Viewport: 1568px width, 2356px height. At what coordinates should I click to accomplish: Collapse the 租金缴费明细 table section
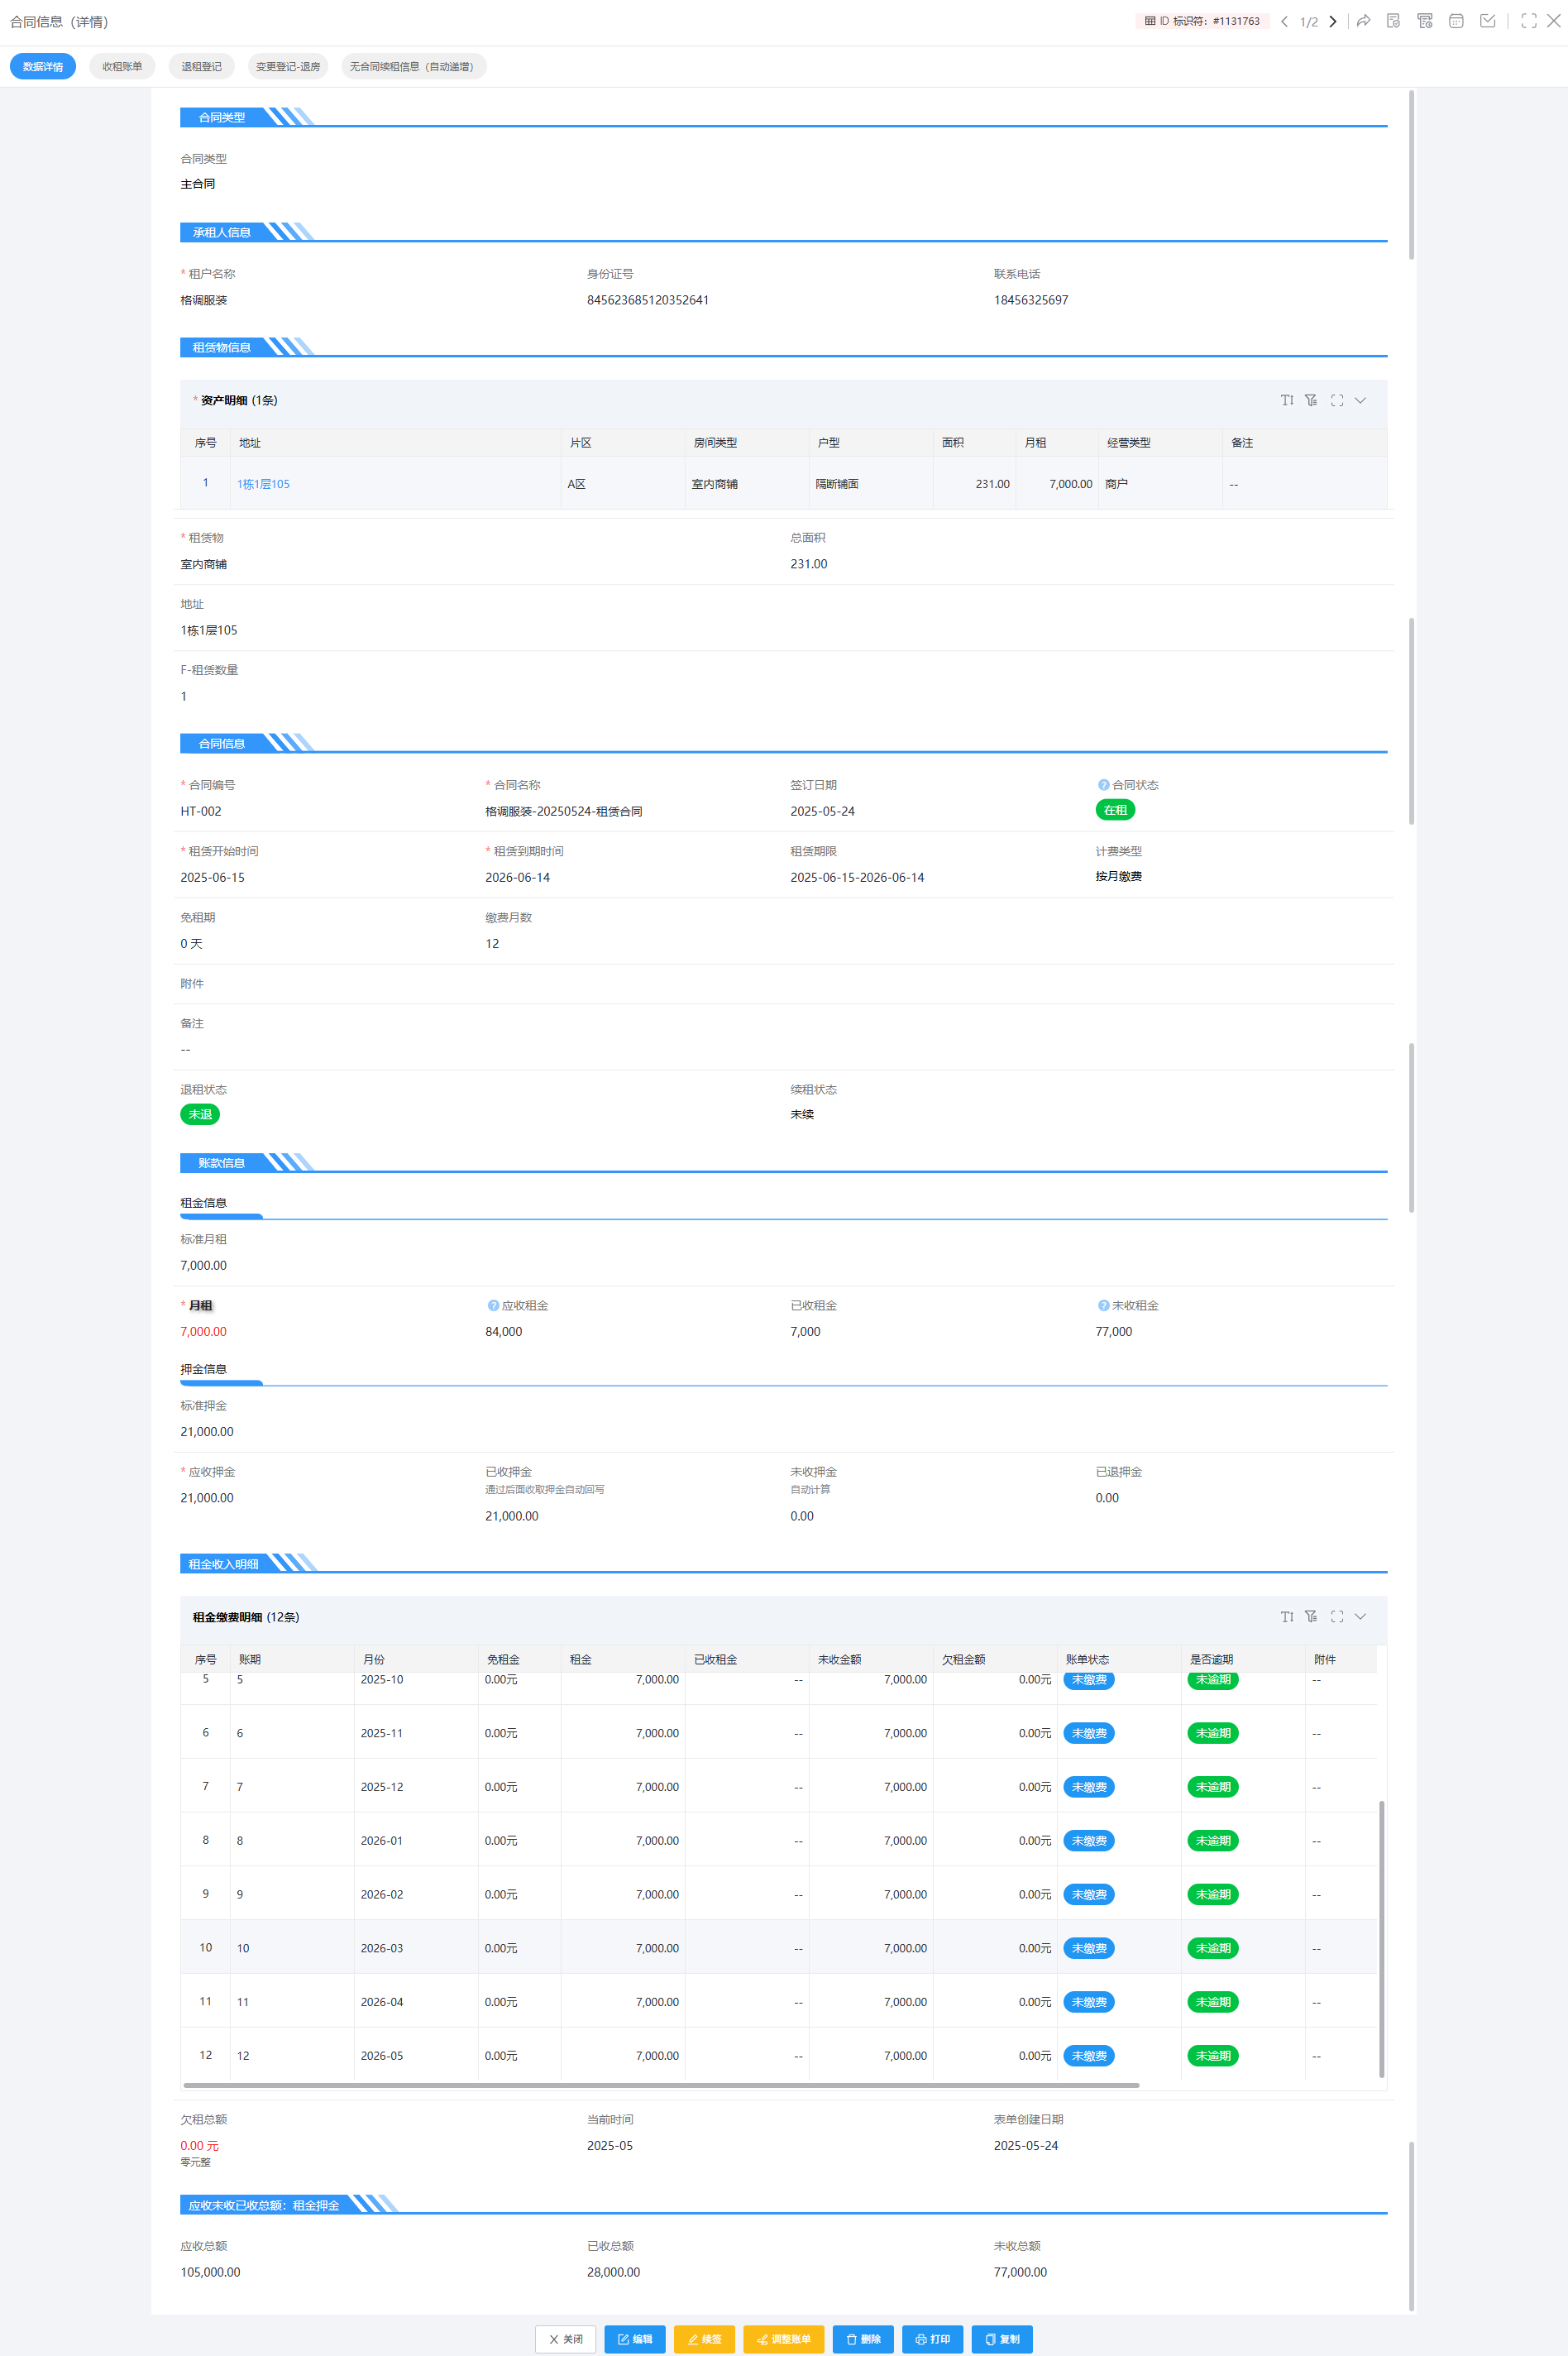coord(1360,1617)
